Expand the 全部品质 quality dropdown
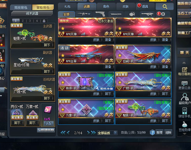Image resolution: width=191 pixels, height=150 pixels. (115, 133)
